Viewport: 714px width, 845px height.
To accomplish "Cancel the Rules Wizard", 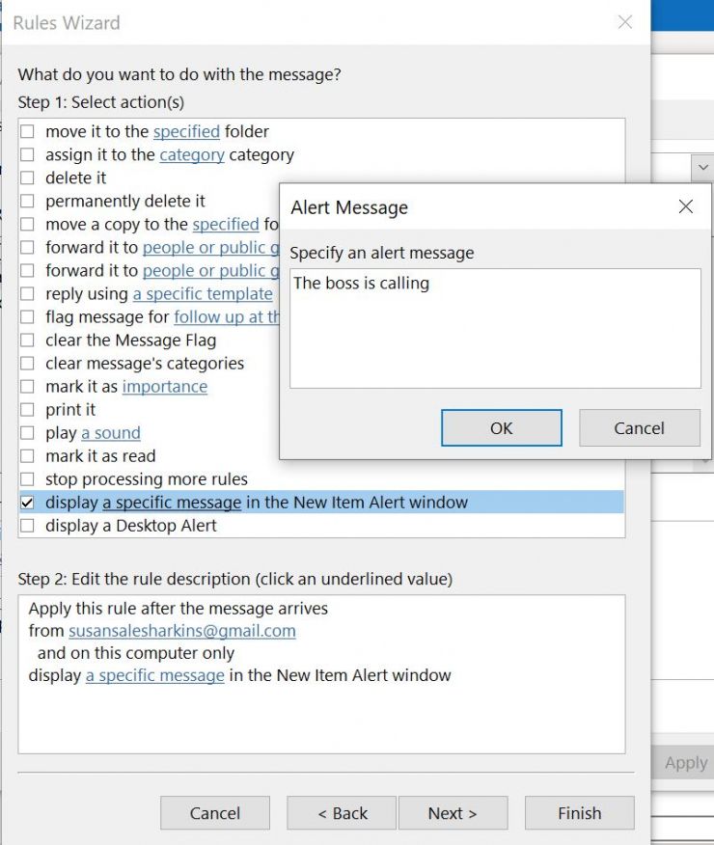I will (x=215, y=813).
